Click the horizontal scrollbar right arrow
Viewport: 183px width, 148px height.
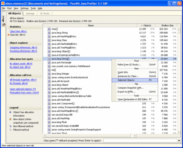135,135
